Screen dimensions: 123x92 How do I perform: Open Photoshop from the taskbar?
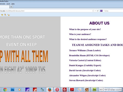coord(12,89)
